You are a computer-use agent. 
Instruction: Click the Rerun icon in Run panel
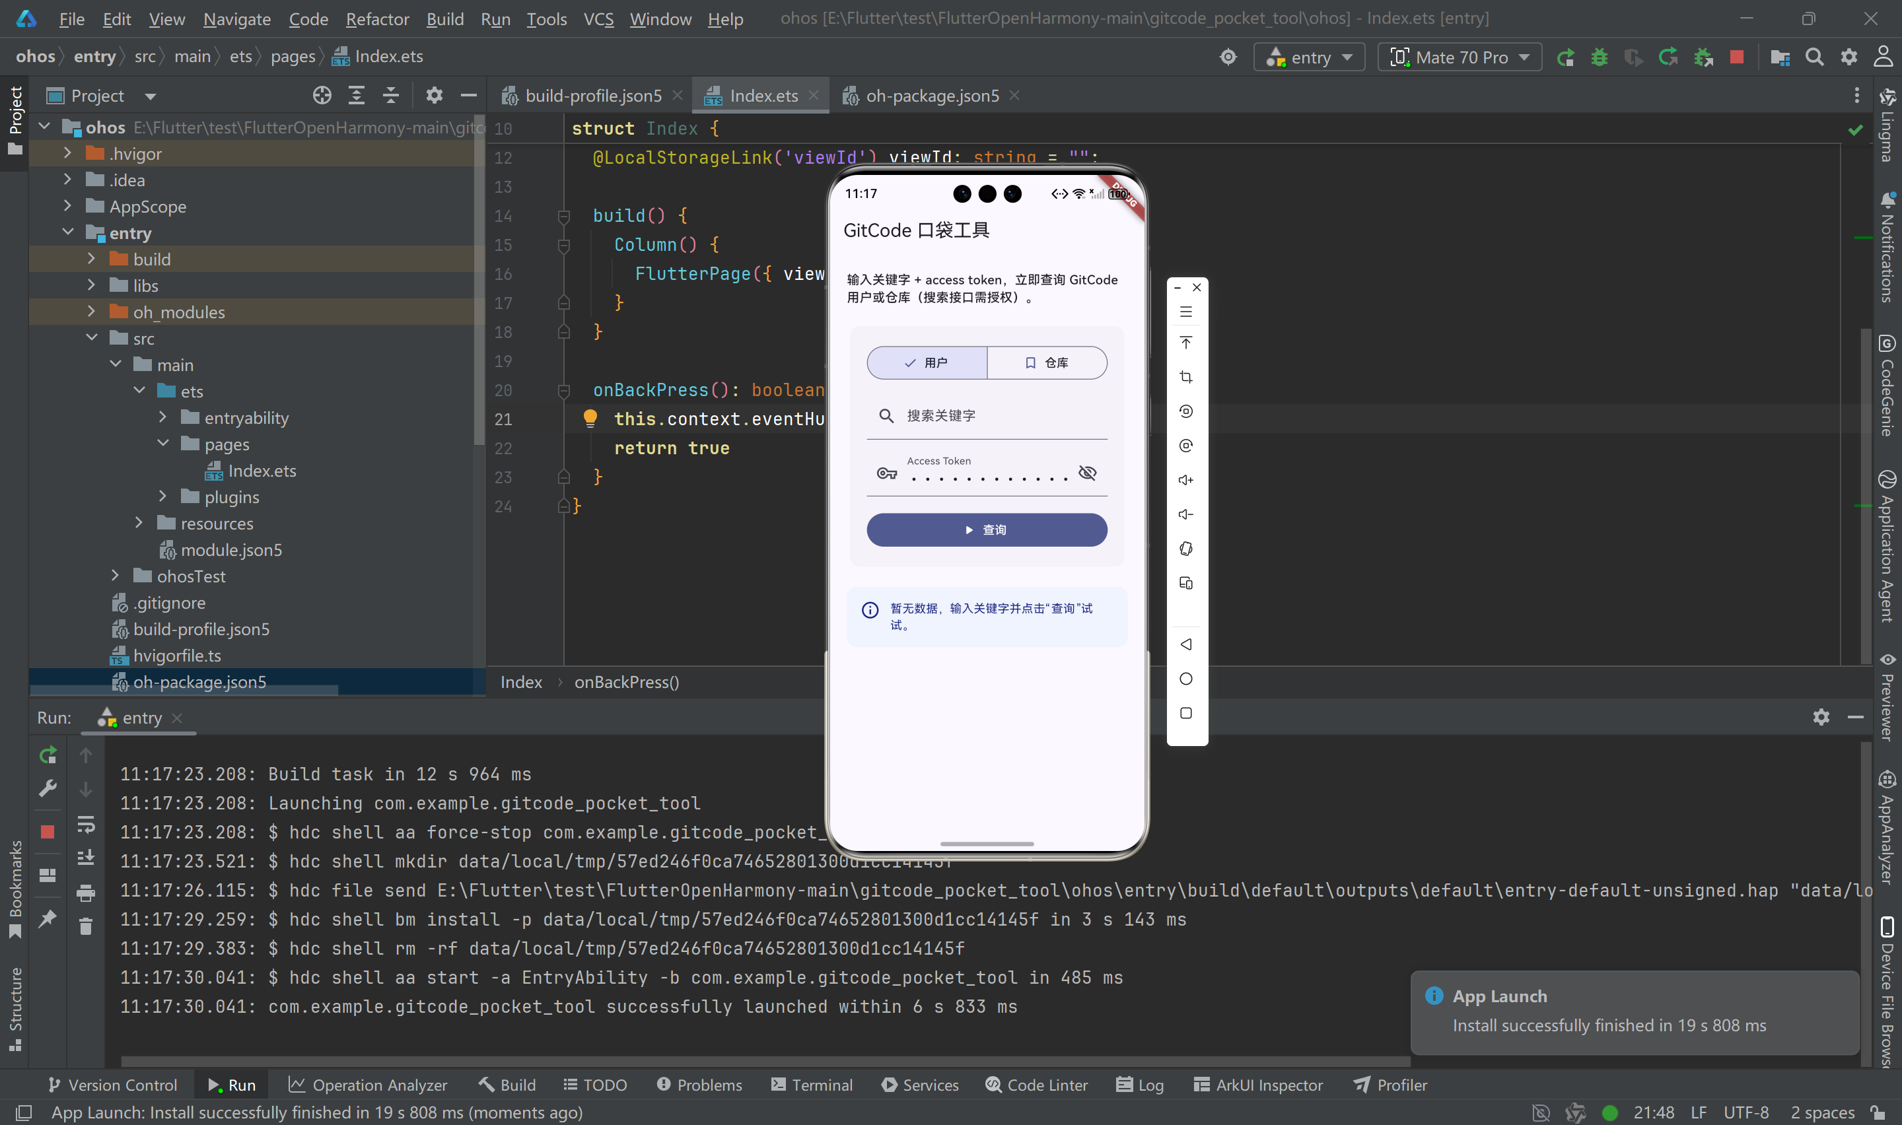point(48,755)
